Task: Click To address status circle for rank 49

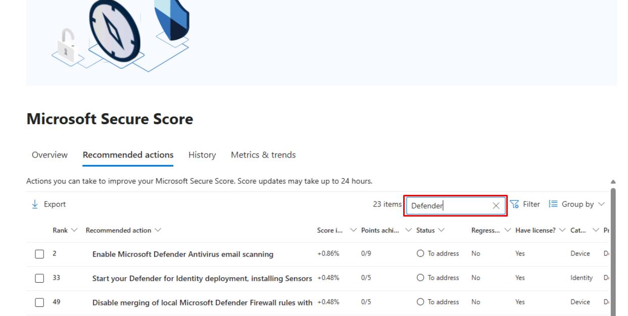Action: (x=420, y=302)
